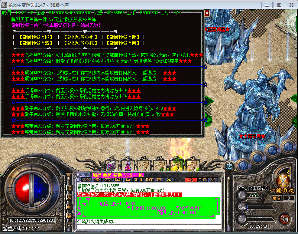
Task: Select the 会员 member menu item
Action: 107,175
